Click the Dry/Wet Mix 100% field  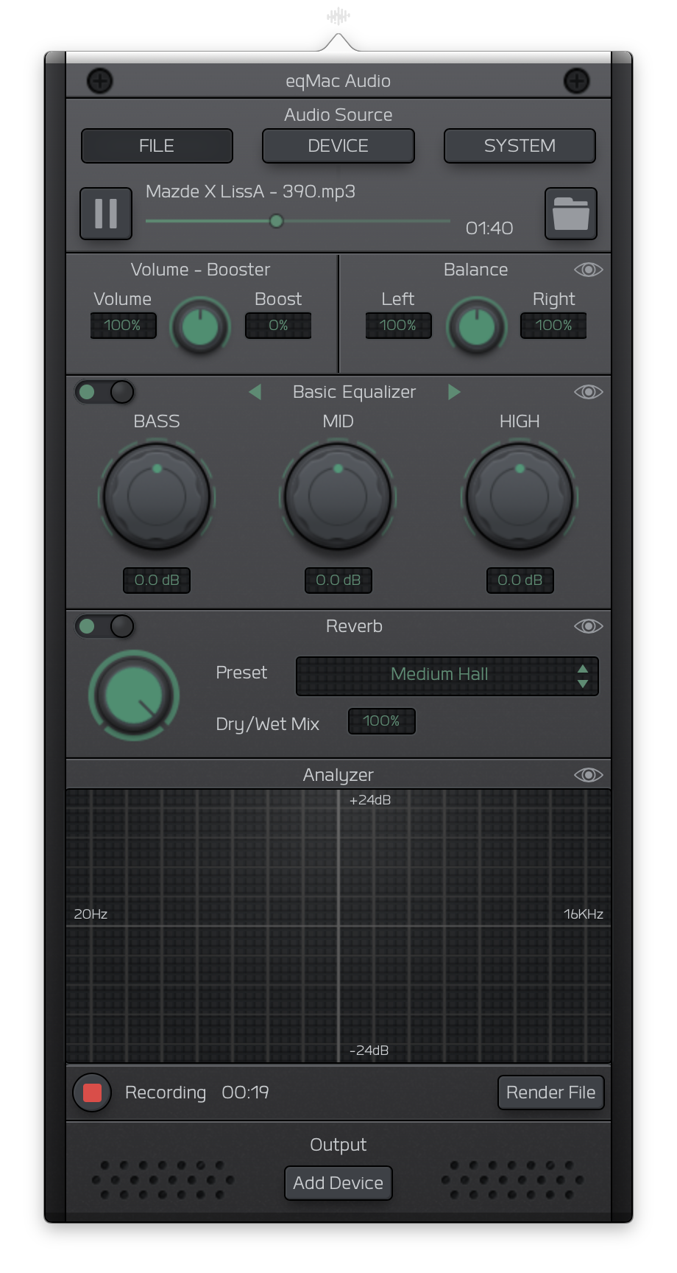click(x=381, y=721)
